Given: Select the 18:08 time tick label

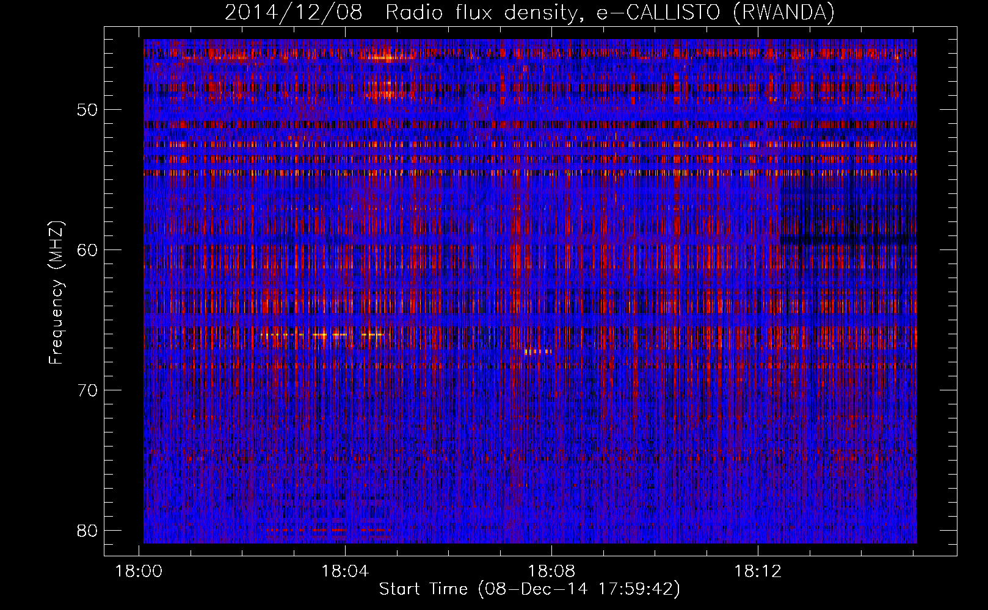Looking at the screenshot, I should coord(551,572).
